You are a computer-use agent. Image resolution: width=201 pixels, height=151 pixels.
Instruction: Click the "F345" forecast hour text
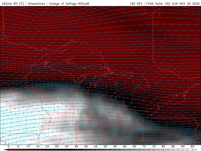point(150,4)
